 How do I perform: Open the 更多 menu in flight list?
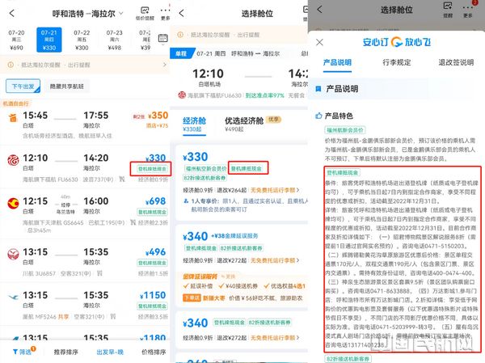click(165, 14)
